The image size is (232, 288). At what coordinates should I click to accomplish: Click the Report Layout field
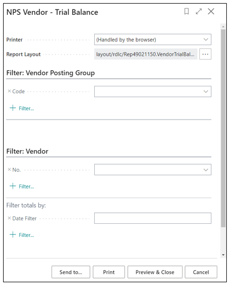tap(146, 54)
